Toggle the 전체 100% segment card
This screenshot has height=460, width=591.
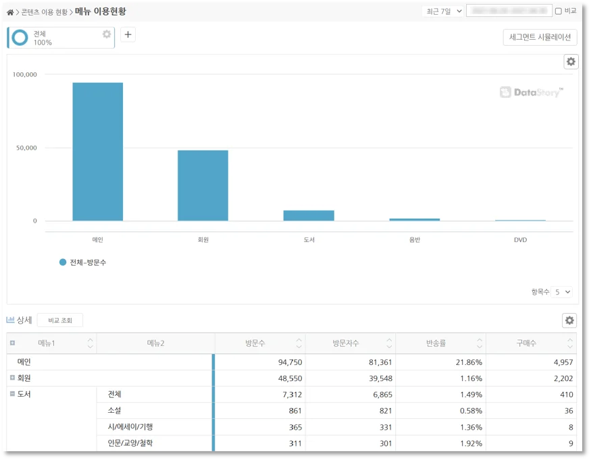click(x=47, y=37)
